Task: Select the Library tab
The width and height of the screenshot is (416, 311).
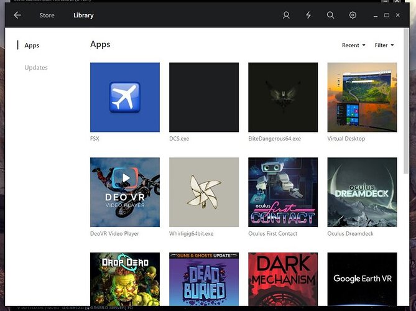Action: pos(83,15)
